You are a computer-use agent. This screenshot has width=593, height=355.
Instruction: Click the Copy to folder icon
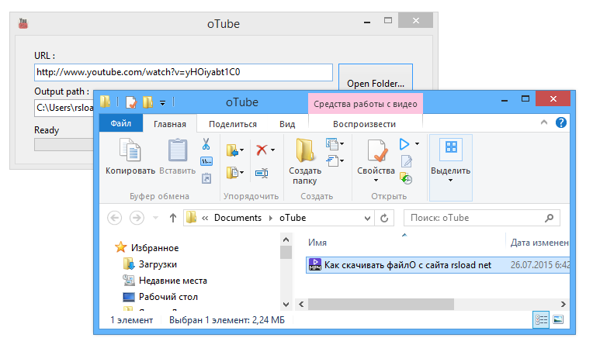232,173
